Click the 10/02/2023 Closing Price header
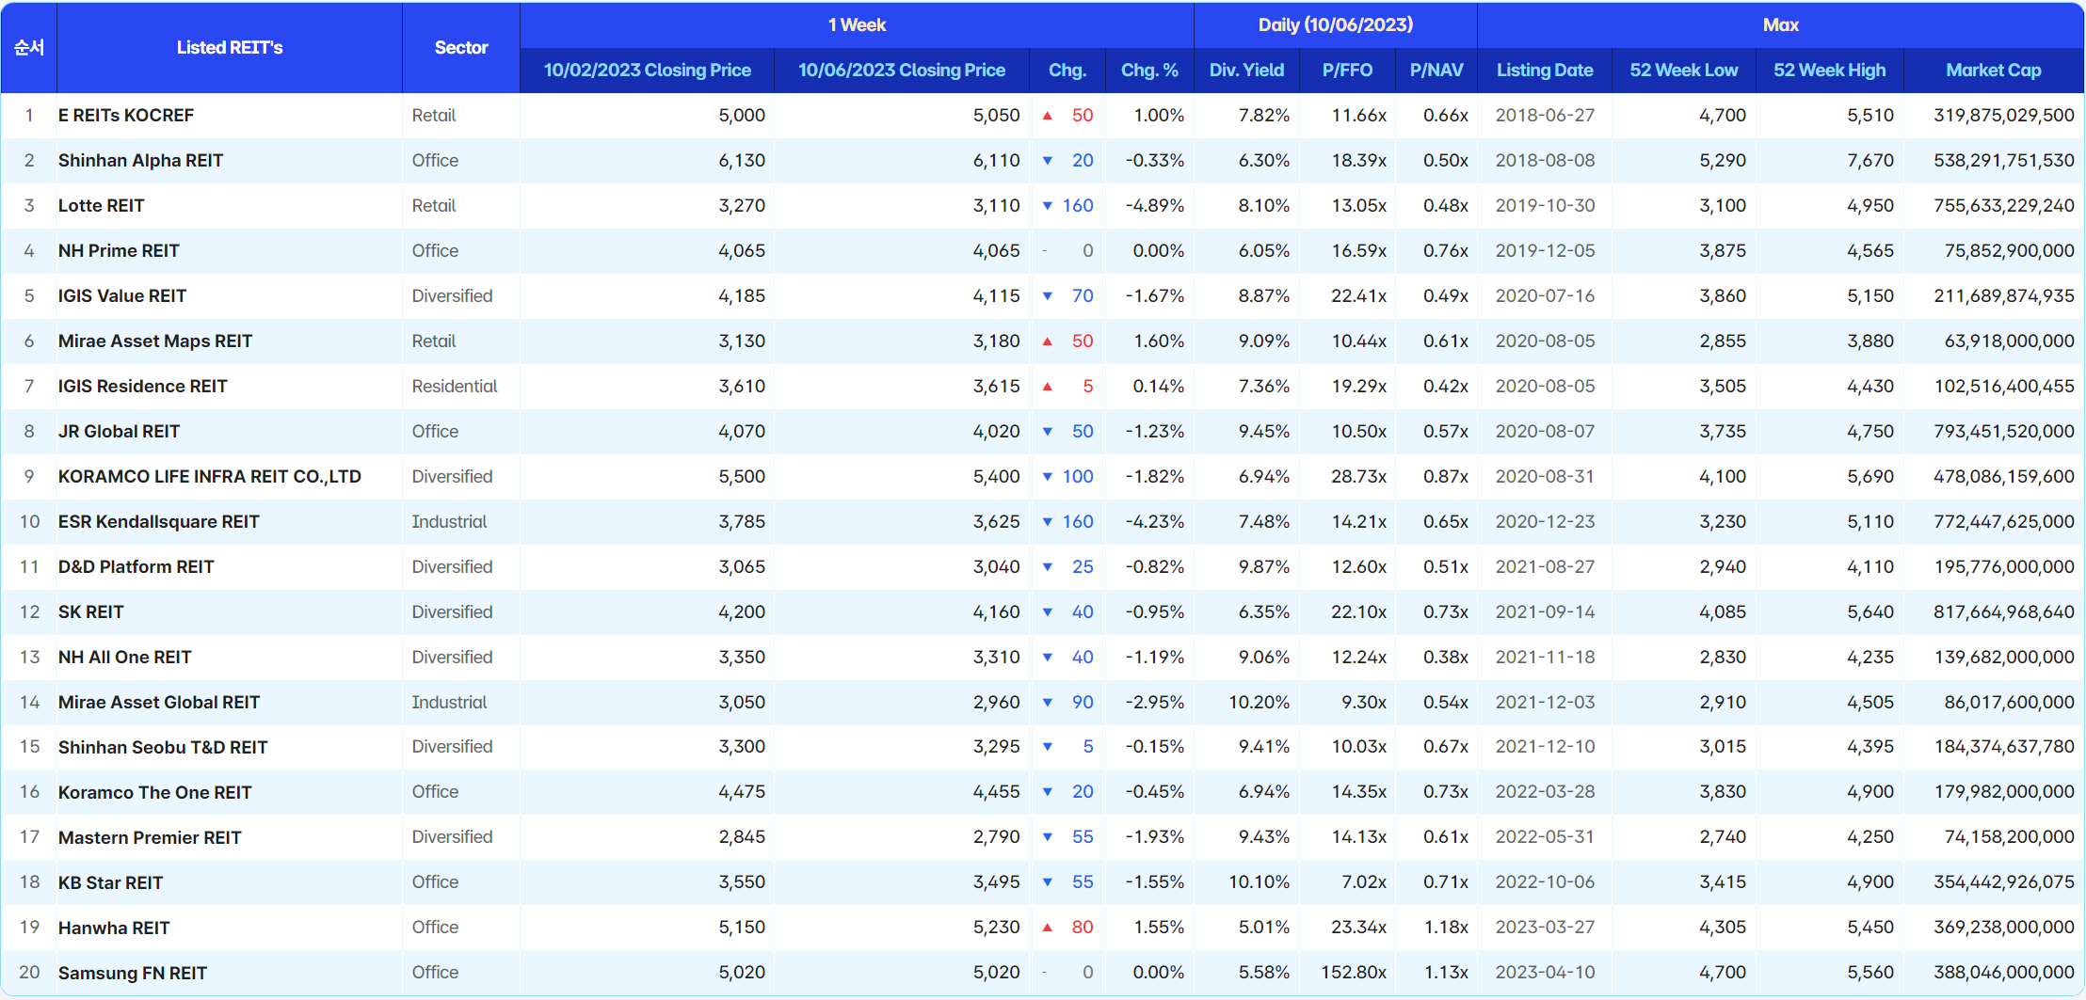This screenshot has height=1000, width=2086. click(x=647, y=71)
